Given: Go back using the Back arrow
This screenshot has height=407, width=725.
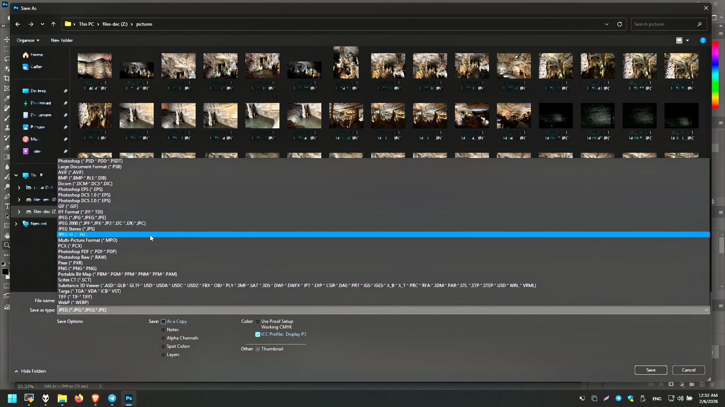Looking at the screenshot, I should [18, 24].
